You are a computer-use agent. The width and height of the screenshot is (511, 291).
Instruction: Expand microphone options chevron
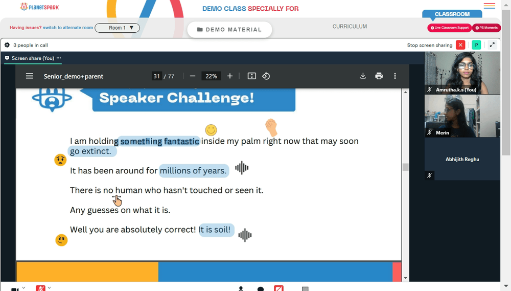[x=49, y=288]
